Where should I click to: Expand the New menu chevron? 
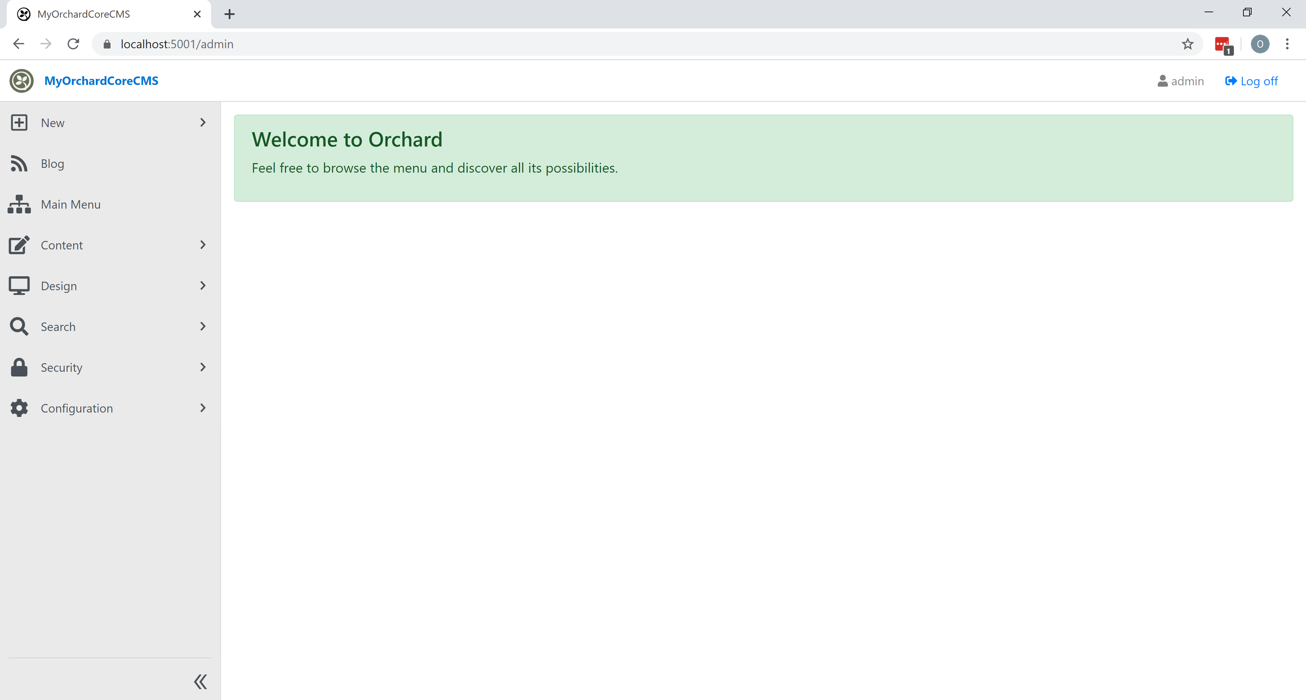(x=203, y=122)
